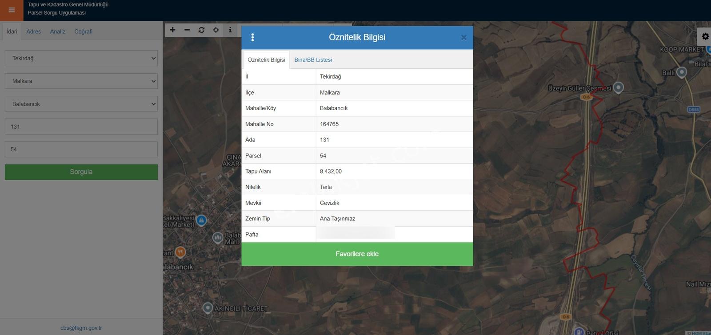The image size is (711, 335).
Task: Expand the Malkara district dropdown
Action: click(81, 81)
